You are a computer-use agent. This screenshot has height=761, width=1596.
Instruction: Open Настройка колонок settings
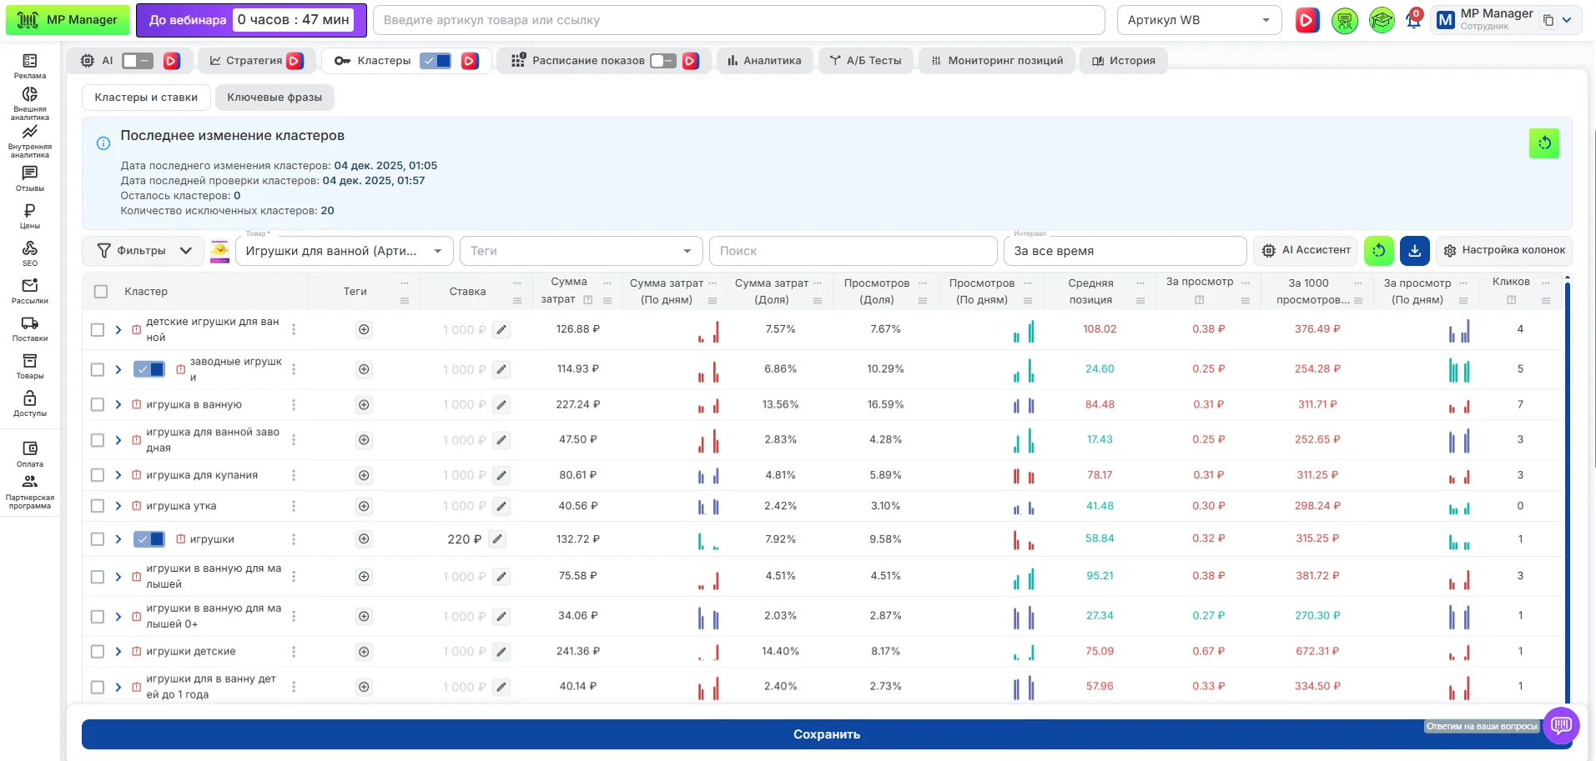pyautogui.click(x=1503, y=250)
